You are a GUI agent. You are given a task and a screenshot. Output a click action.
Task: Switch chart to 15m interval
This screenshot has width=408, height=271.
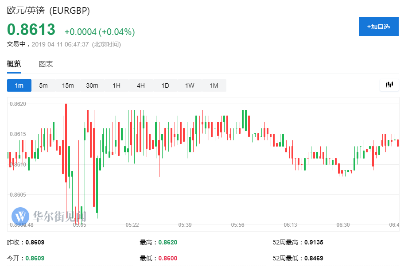tap(68, 85)
